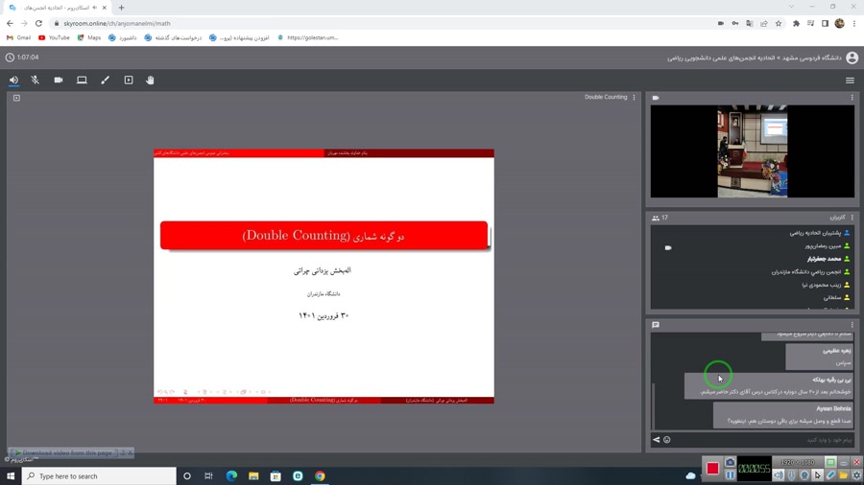Open the recorder output folder
Screen dimensions: 864x485
coord(843,475)
